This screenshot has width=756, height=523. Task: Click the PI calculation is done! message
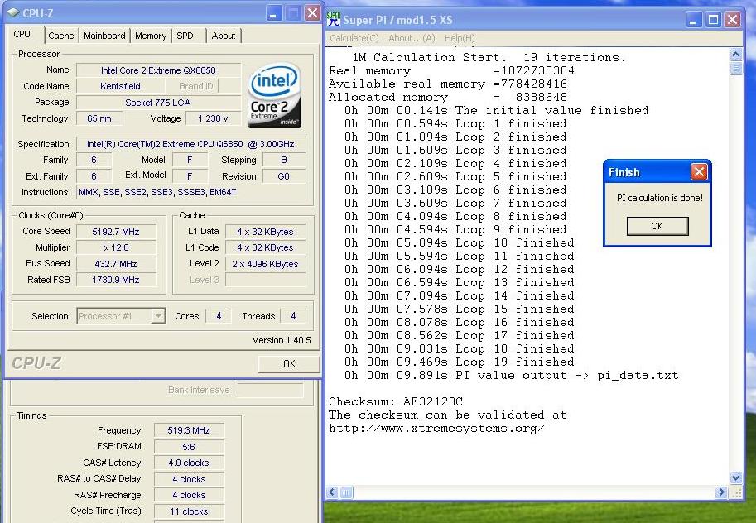(660, 198)
